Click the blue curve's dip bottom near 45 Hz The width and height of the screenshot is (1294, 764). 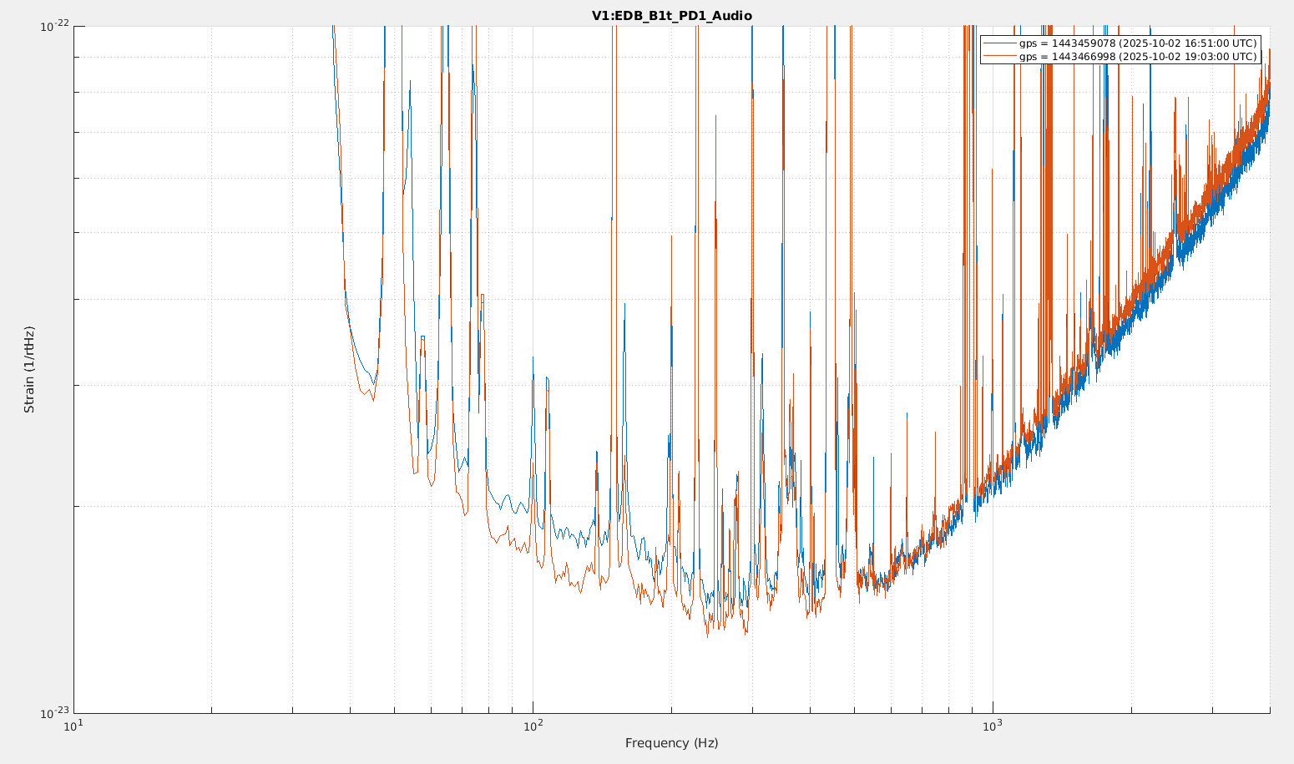click(x=374, y=384)
